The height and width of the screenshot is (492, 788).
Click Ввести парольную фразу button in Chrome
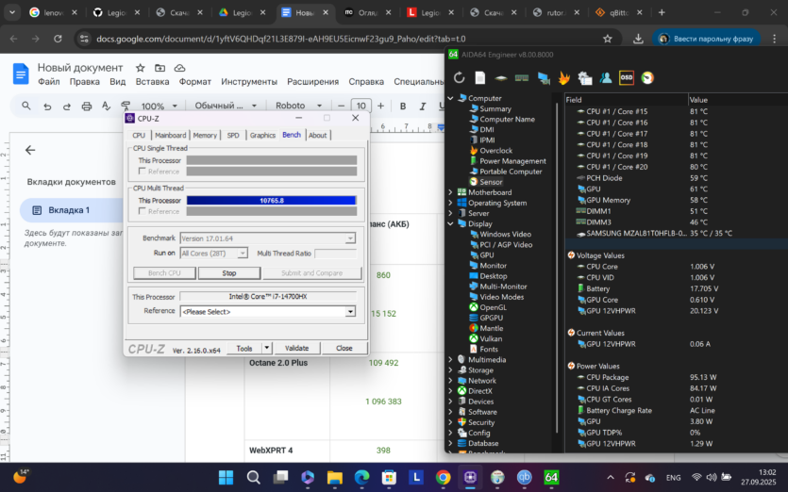coord(706,39)
